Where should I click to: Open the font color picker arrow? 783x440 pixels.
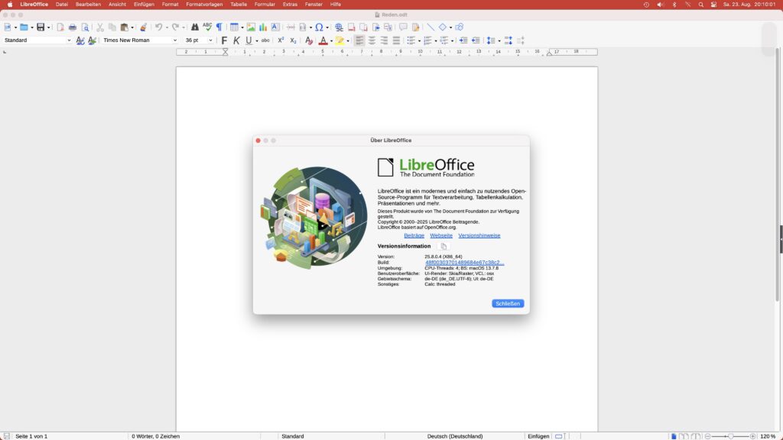[332, 40]
